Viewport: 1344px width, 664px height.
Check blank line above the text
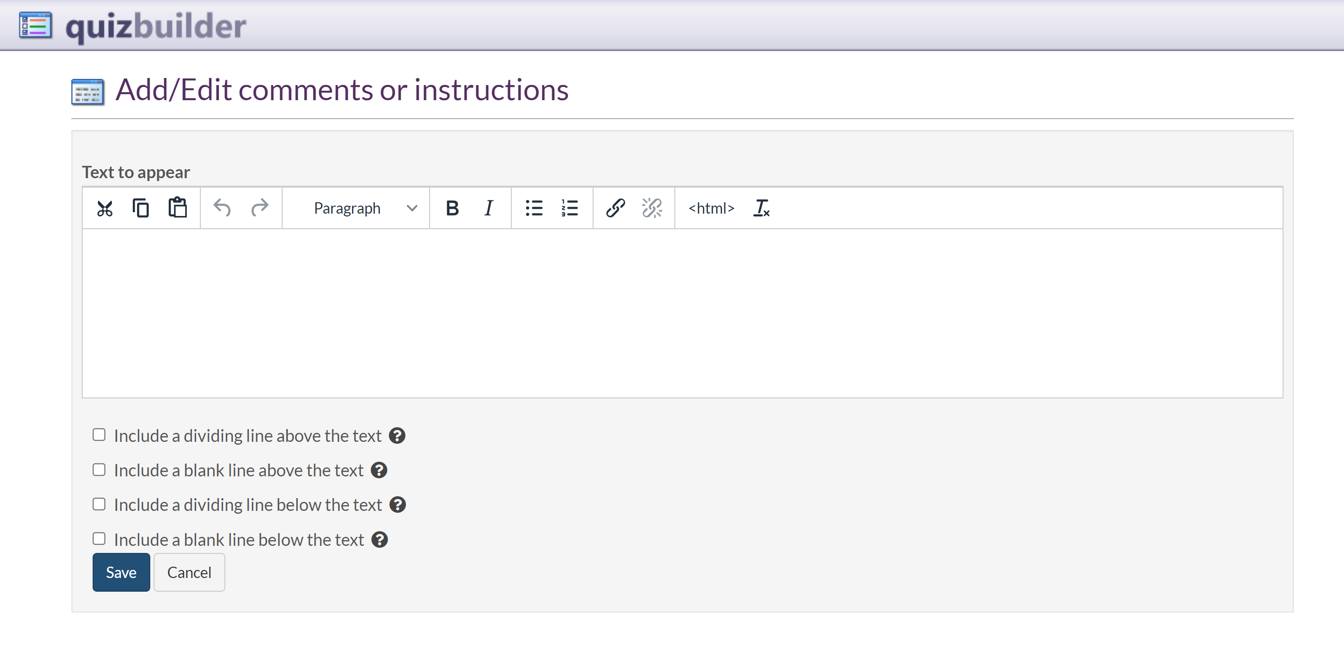99,469
